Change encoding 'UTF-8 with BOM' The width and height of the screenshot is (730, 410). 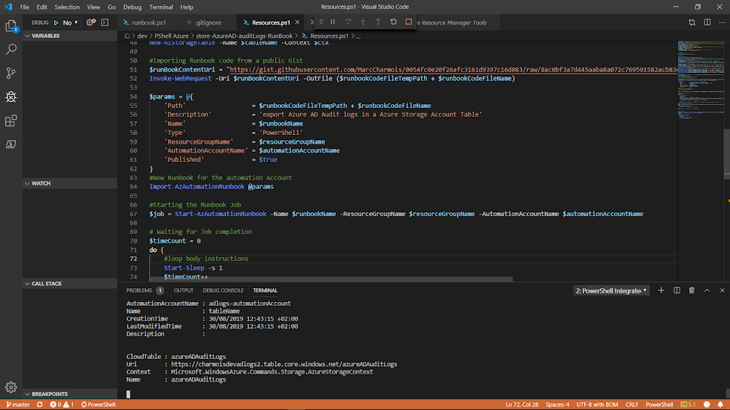pos(597,404)
